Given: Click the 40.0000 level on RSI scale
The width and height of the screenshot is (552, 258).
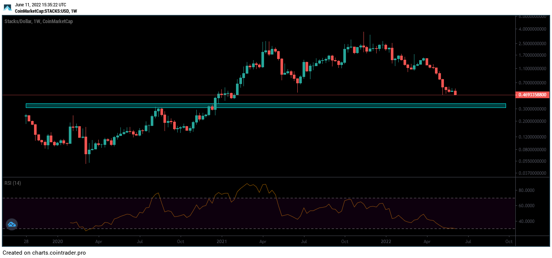Looking at the screenshot, I should click(x=528, y=221).
